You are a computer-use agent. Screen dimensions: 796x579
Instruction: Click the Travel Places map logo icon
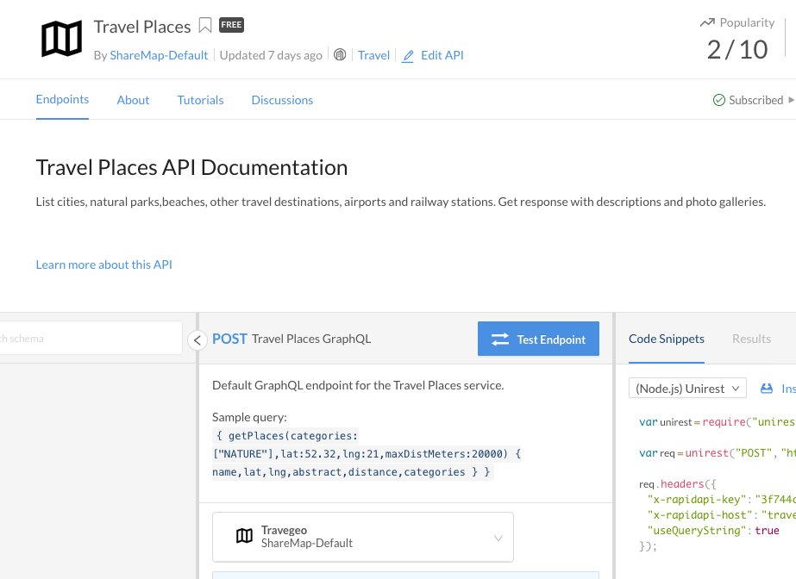(x=61, y=39)
